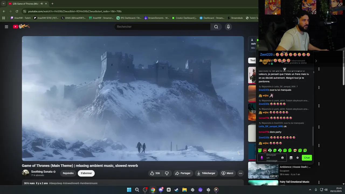Viewport: 345px width, 194px height.
Task: Open chat settings gear
Action: coord(298,158)
